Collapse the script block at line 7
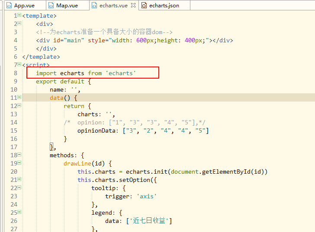 point(19,64)
